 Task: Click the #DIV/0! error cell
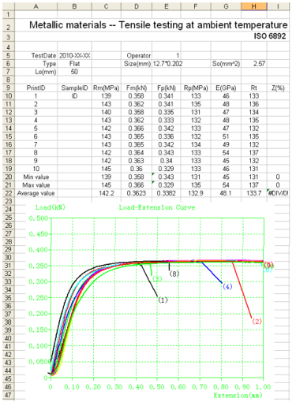278,193
